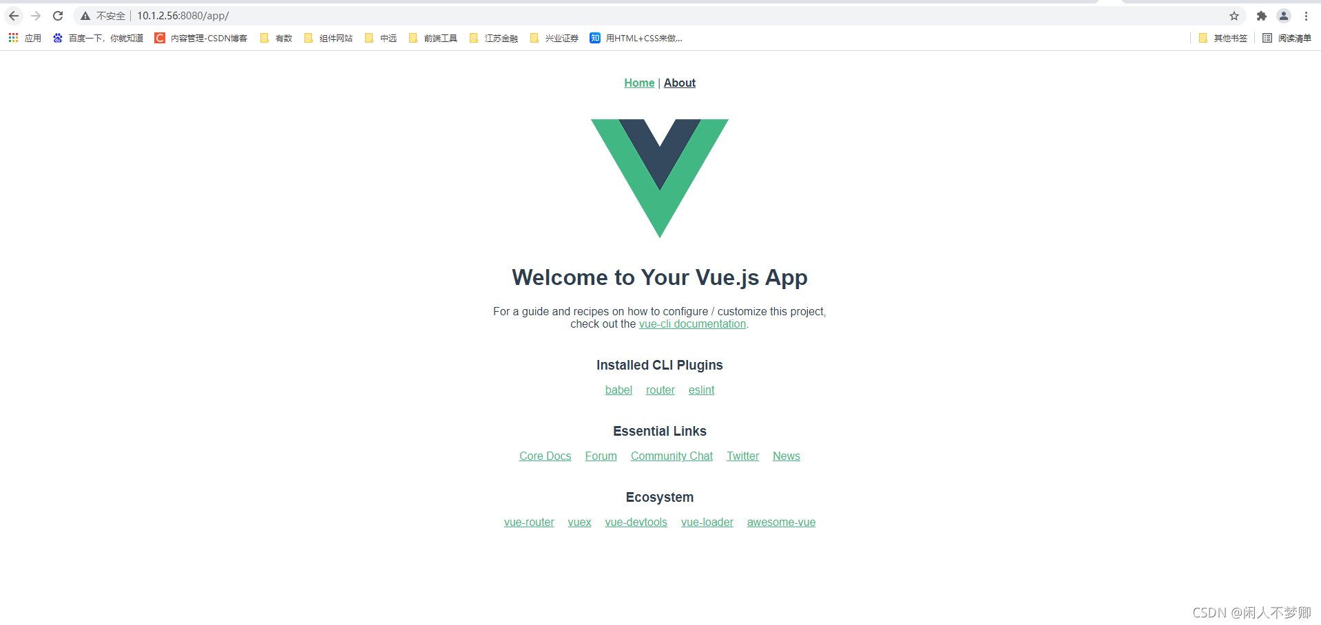Open the router plugin link
Viewport: 1321px width, 625px height.
[x=660, y=390]
